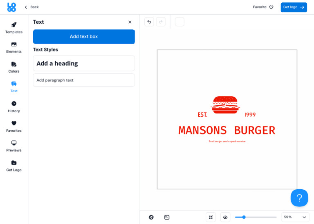Toggle the eye preview visibility button
This screenshot has height=224, width=314.
click(225, 217)
